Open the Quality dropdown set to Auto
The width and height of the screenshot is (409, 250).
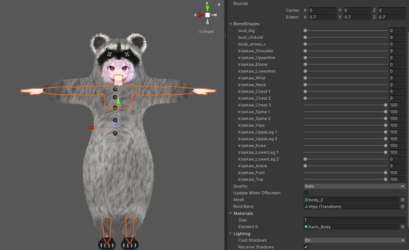(355, 186)
